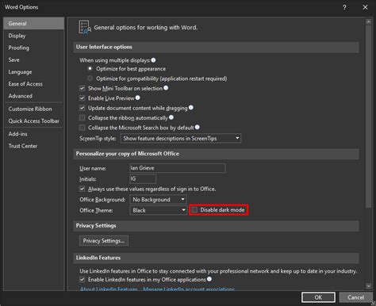Image resolution: width=376 pixels, height=306 pixels.
Task: Toggle Always use these values checkbox
Action: coord(82,189)
